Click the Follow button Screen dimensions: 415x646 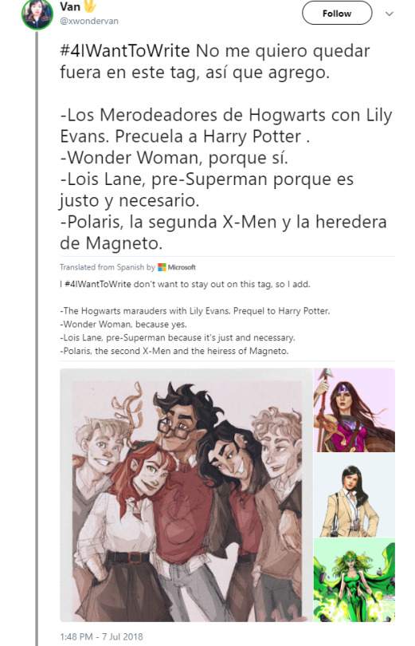[x=337, y=14]
